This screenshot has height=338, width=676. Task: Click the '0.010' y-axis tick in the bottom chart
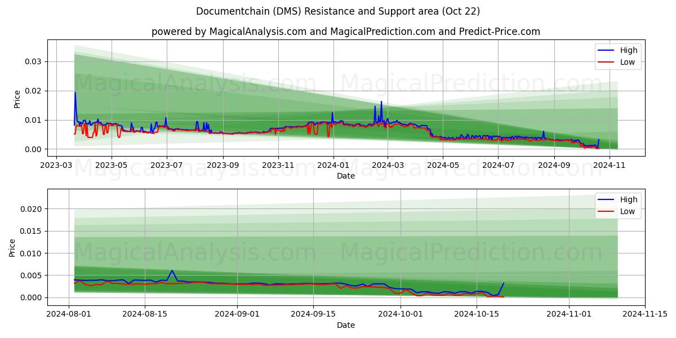tap(31, 253)
